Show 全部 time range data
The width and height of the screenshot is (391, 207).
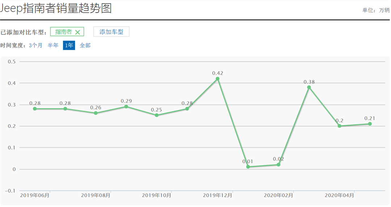pos(85,45)
